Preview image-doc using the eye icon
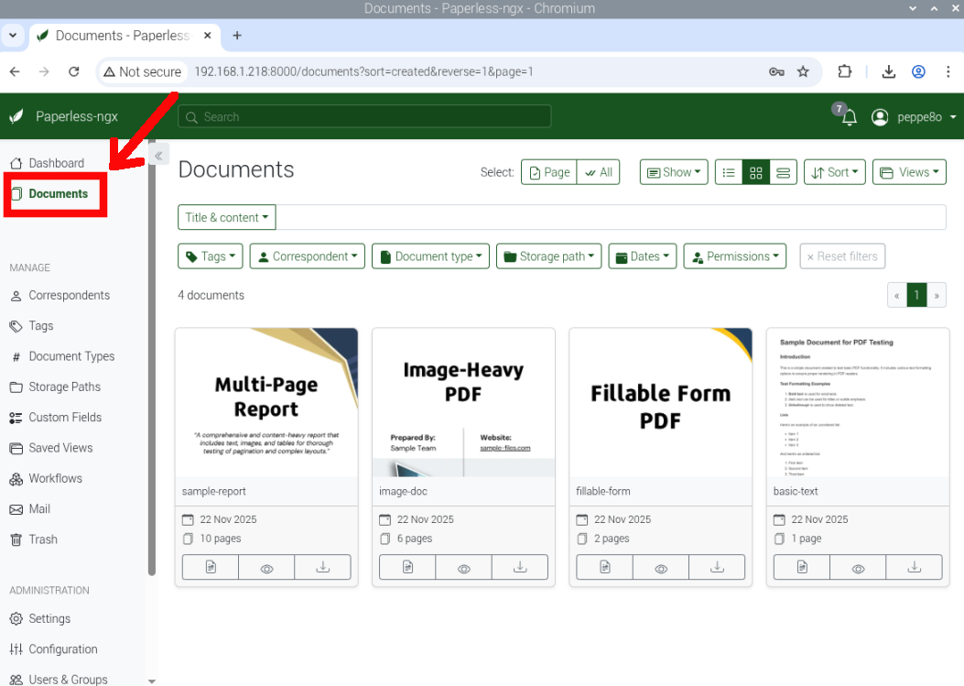 coord(463,567)
